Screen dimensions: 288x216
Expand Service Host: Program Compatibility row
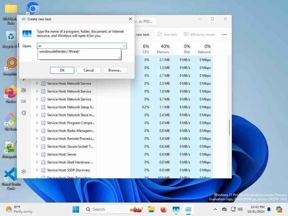tap(37, 123)
